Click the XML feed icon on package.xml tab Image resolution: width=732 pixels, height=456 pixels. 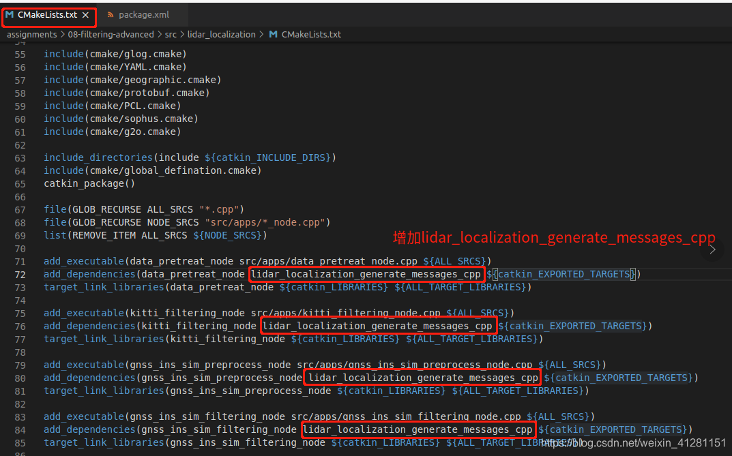tap(111, 15)
